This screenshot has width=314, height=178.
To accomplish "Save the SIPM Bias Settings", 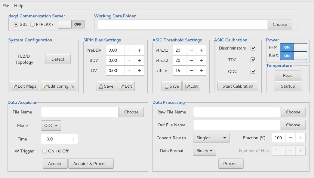I will (106, 86).
